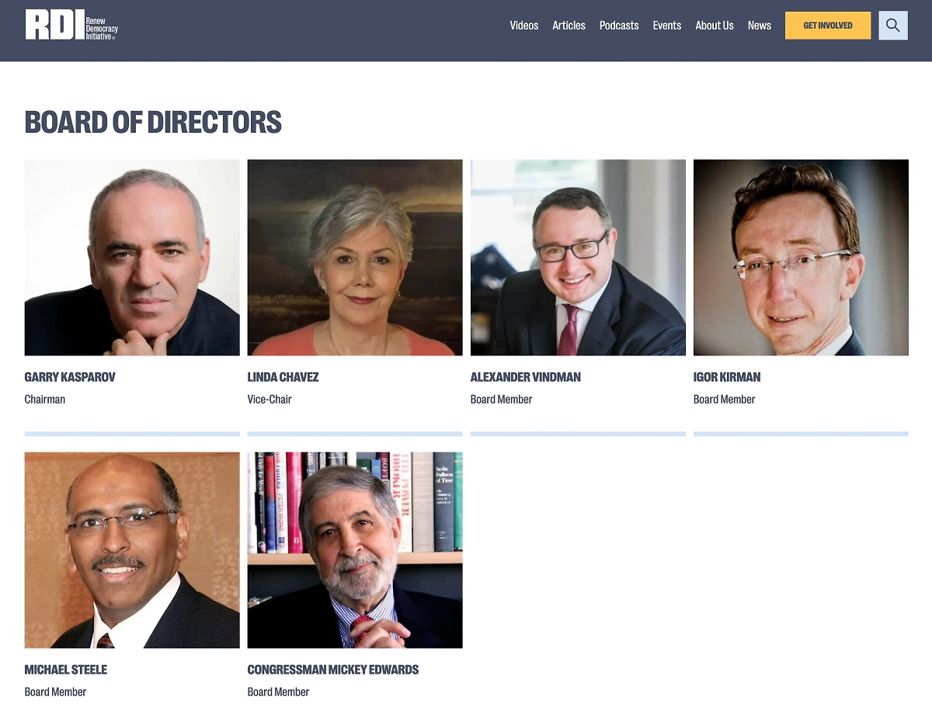Screen dimensions: 932x714
Task: Go to the Articles page
Action: click(x=569, y=26)
